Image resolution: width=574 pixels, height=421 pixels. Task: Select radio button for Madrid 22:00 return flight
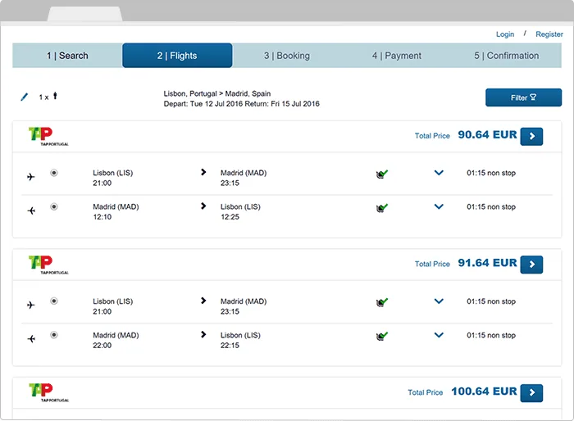(x=54, y=335)
